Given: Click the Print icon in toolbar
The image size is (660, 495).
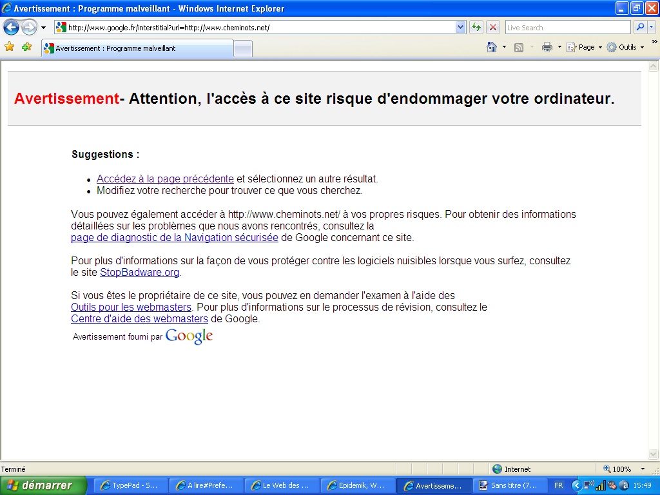Looking at the screenshot, I should (x=547, y=47).
